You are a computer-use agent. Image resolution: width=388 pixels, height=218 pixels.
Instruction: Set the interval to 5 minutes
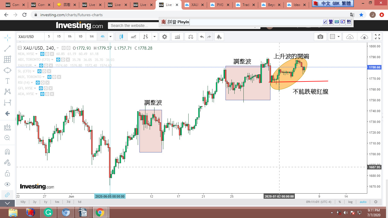tap(49, 37)
